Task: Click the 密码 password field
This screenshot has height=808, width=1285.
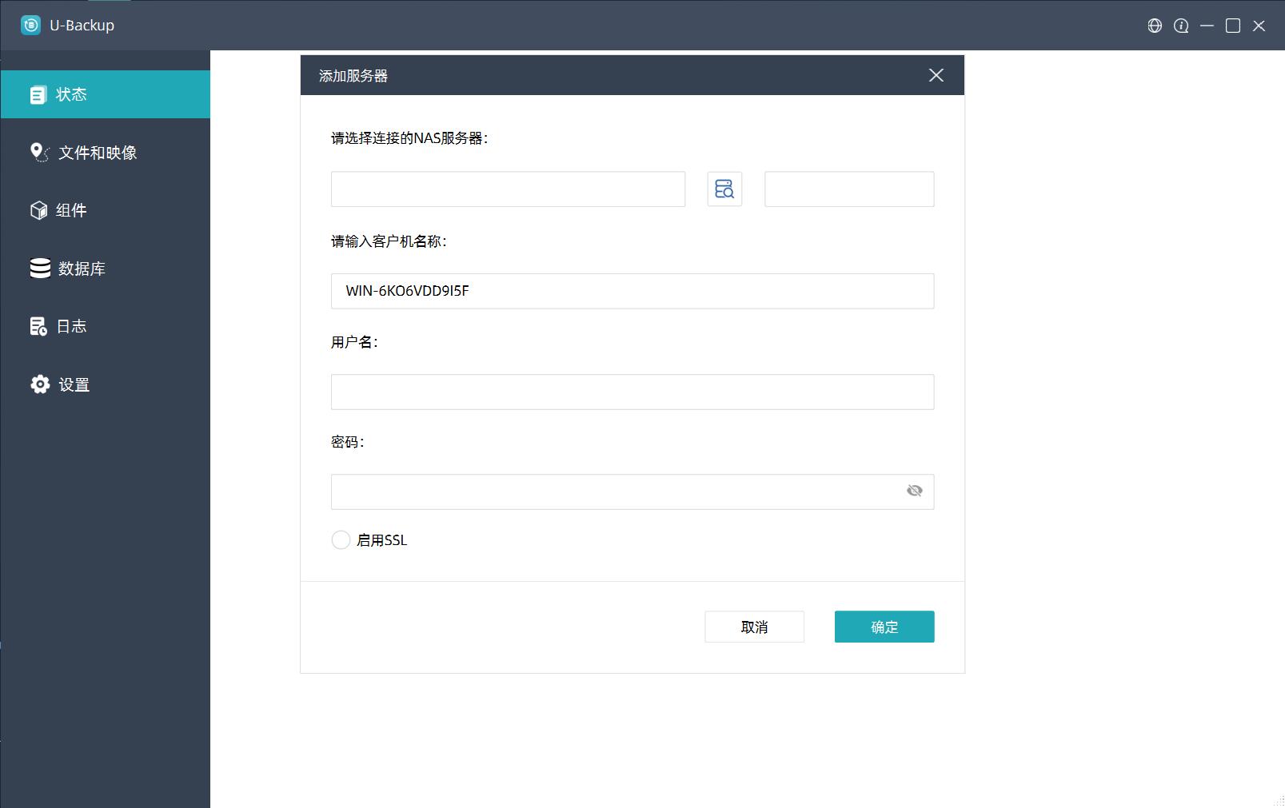Action: tap(616, 492)
